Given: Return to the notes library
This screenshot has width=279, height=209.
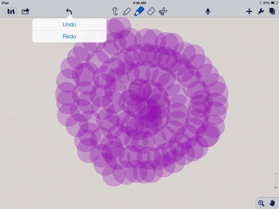Looking at the screenshot, I should (x=10, y=11).
